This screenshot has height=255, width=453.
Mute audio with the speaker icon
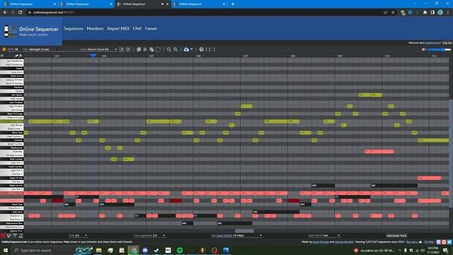pyautogui.click(x=423, y=50)
